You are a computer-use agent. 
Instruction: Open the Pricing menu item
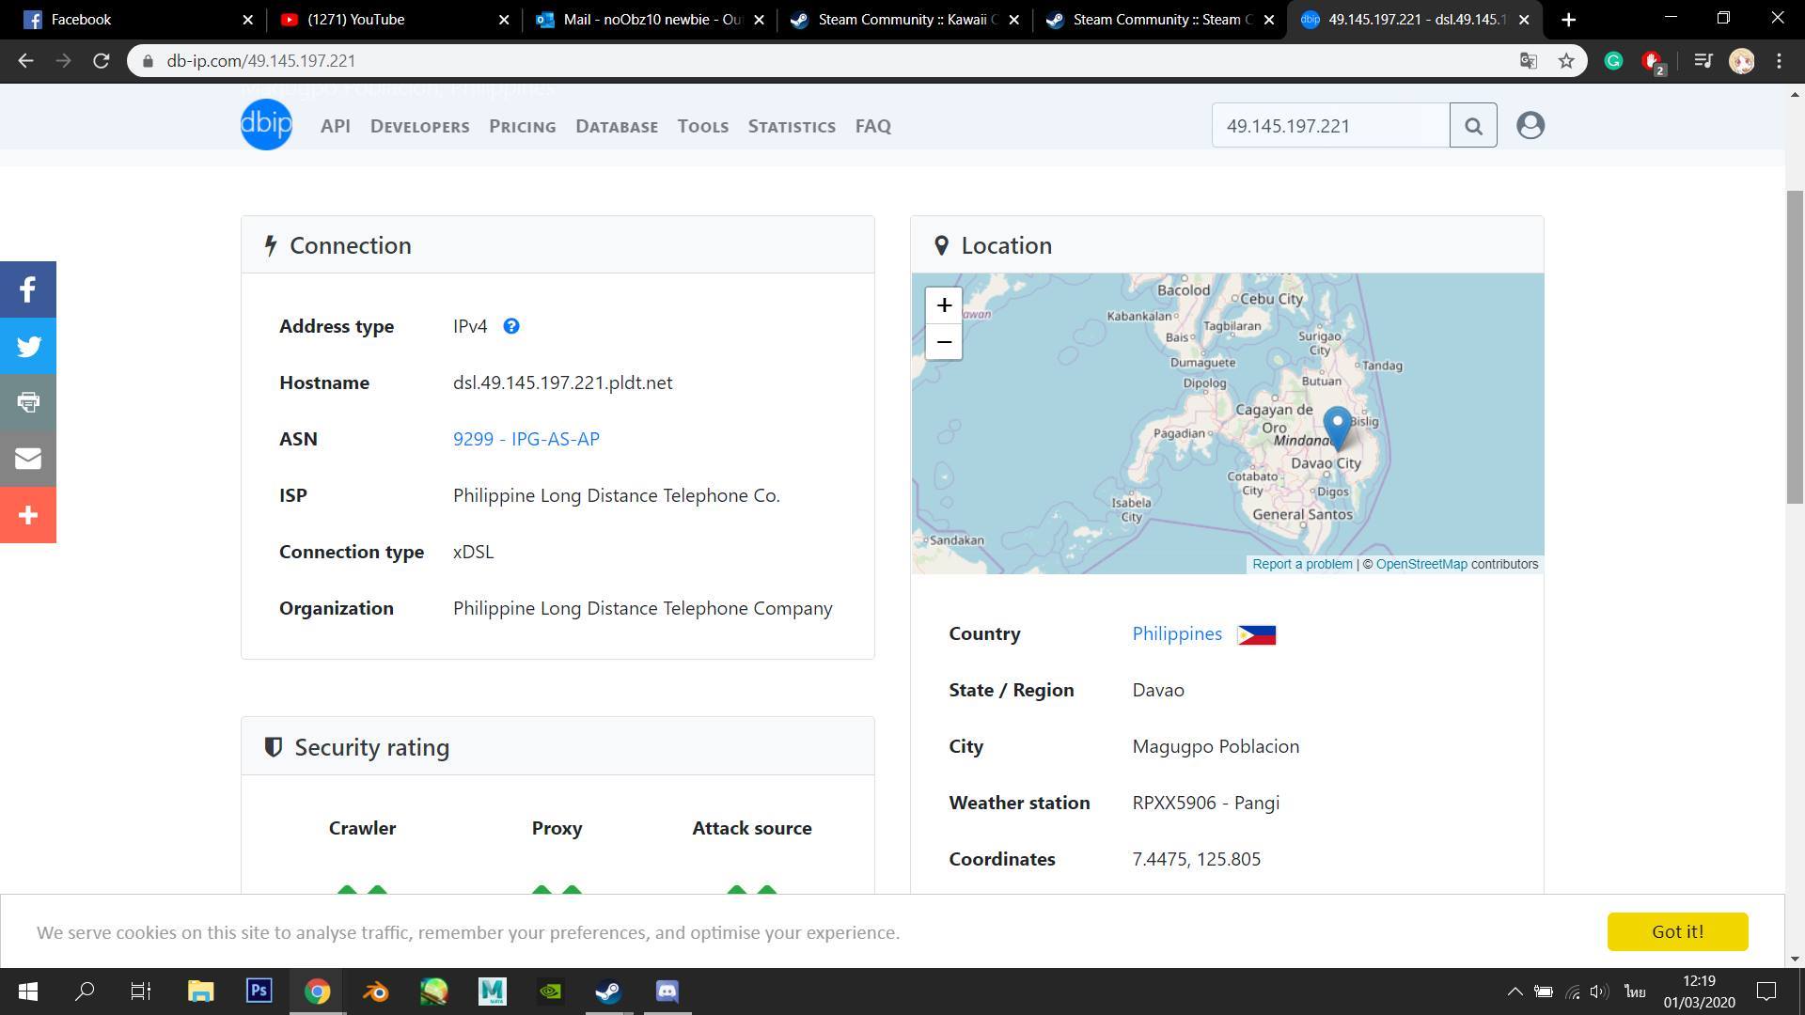click(x=522, y=125)
